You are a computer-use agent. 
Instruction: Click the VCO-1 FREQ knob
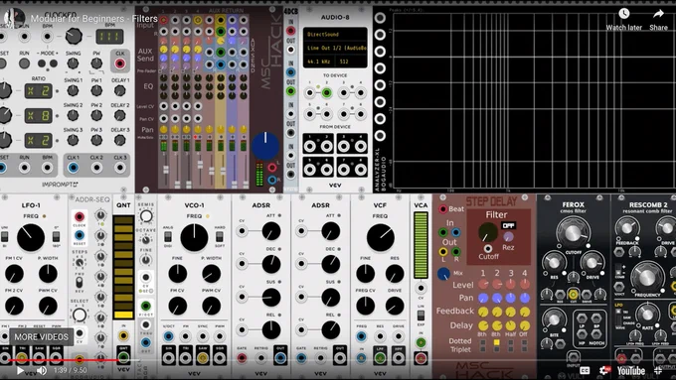click(x=194, y=237)
